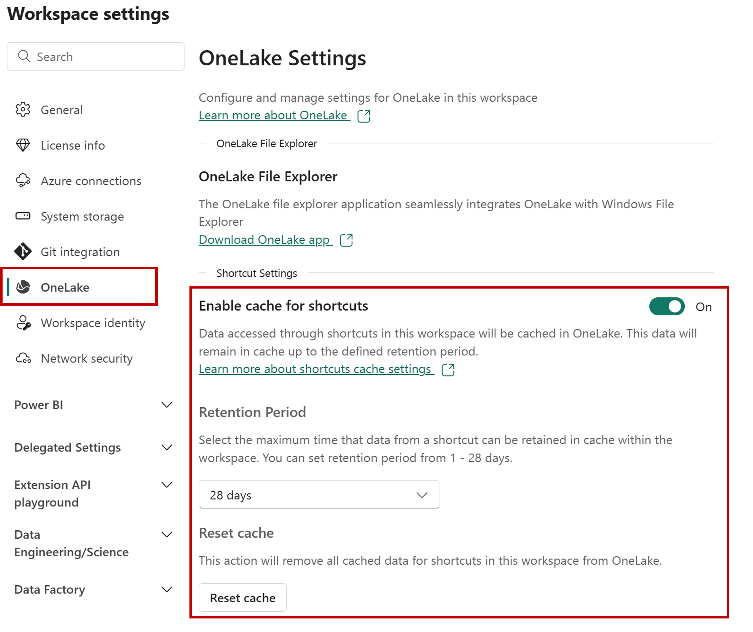Click the Network security cloud-link icon
The width and height of the screenshot is (753, 632).
(23, 358)
